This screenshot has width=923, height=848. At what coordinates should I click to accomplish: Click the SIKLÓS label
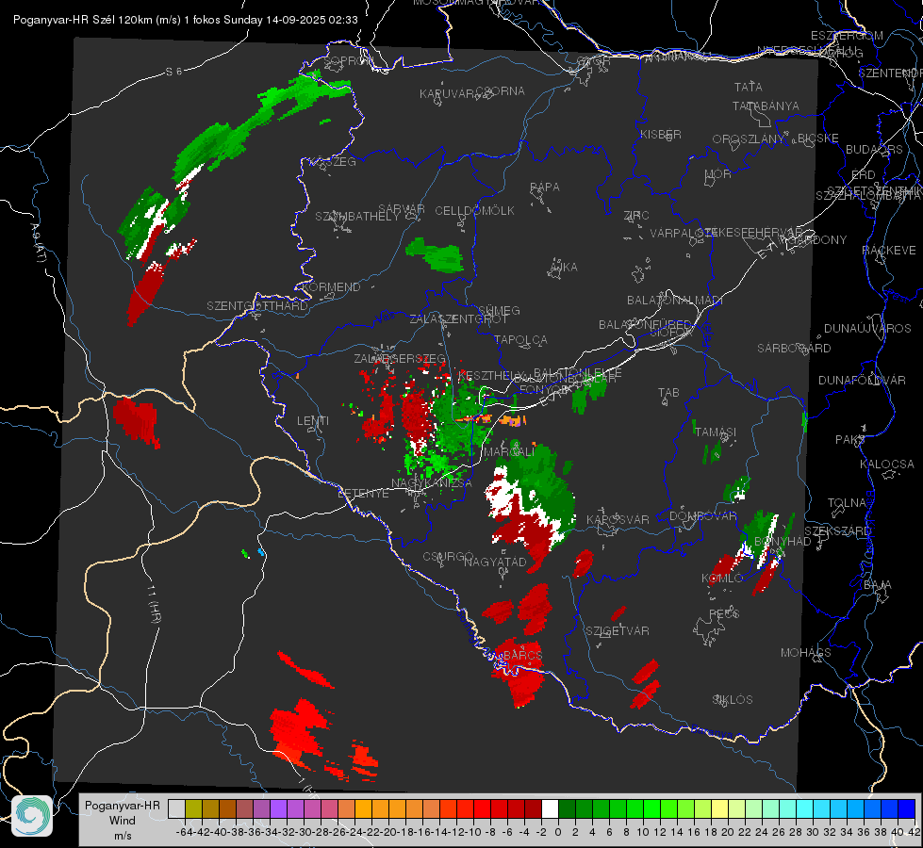(733, 700)
